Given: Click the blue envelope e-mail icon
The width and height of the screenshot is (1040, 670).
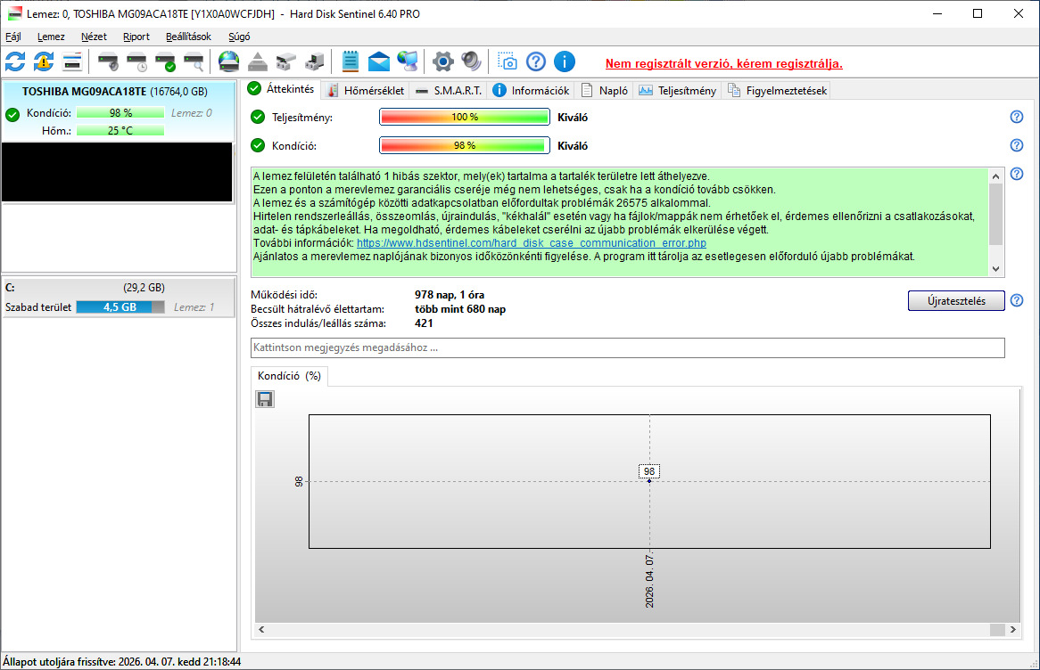Looking at the screenshot, I should point(379,62).
